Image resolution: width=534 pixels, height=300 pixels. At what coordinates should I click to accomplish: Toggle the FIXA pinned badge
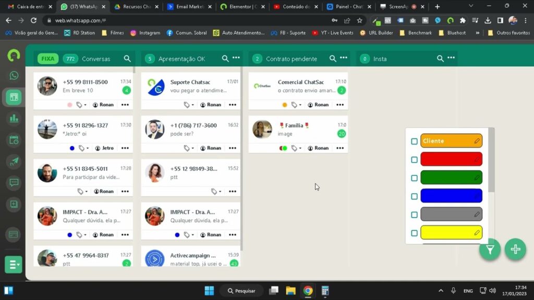[47, 58]
